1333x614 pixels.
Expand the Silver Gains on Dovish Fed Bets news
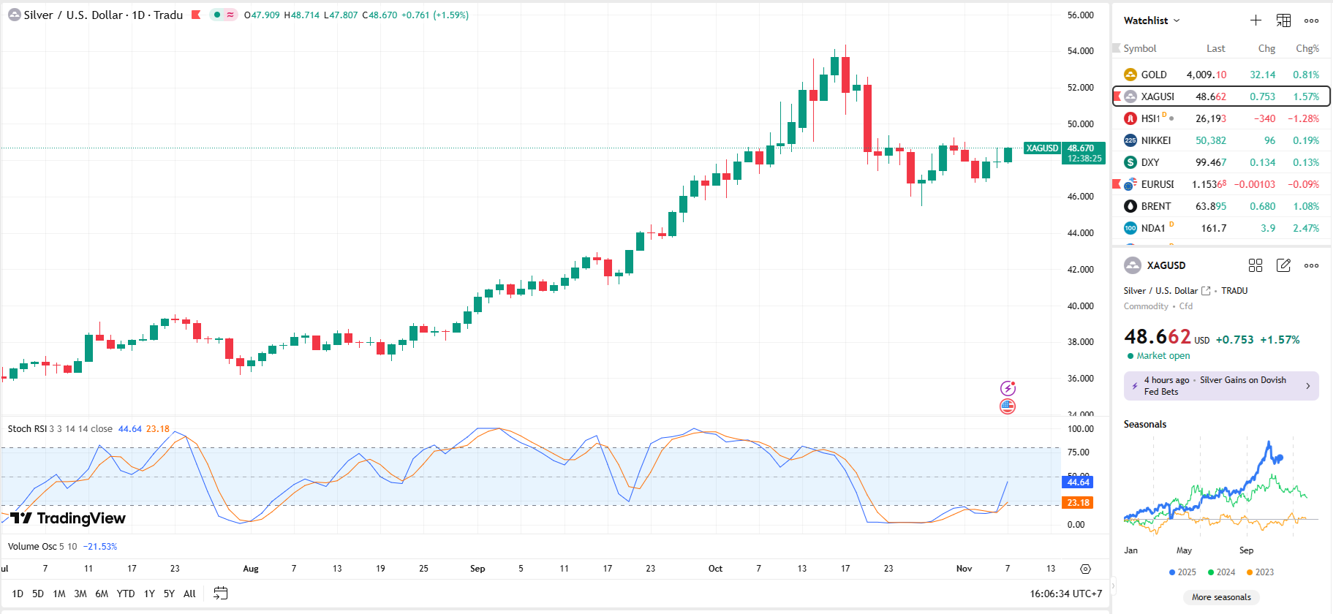[x=1221, y=386]
